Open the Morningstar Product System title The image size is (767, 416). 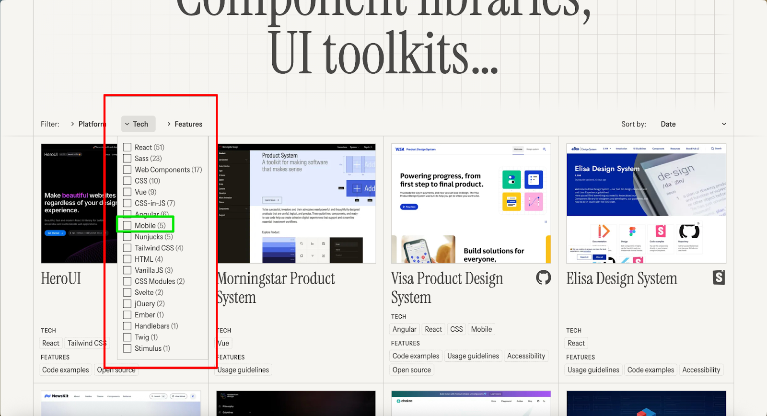(276, 288)
